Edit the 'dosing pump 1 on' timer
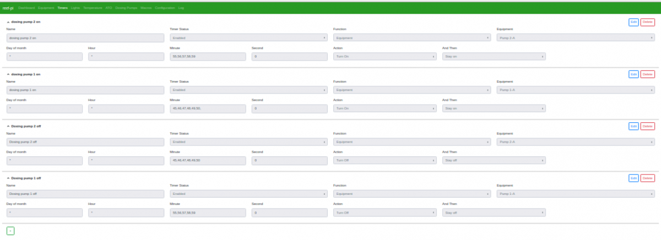The width and height of the screenshot is (661, 240). point(633,74)
